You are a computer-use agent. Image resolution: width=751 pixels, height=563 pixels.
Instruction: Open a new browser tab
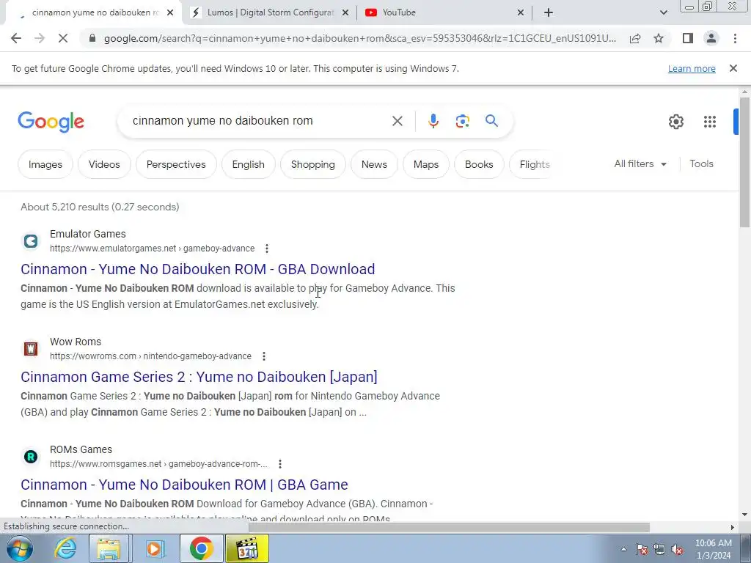[549, 12]
